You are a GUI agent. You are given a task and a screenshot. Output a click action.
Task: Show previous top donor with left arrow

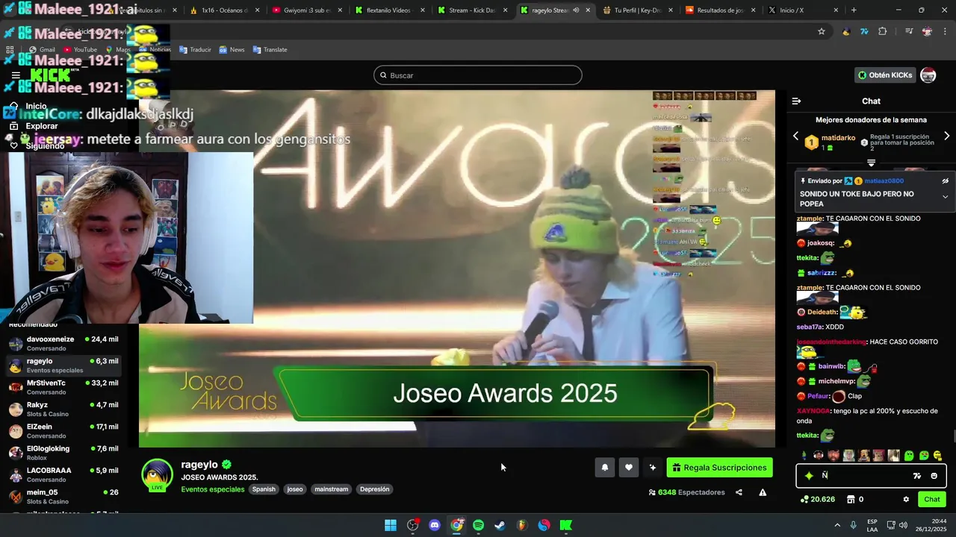click(795, 136)
